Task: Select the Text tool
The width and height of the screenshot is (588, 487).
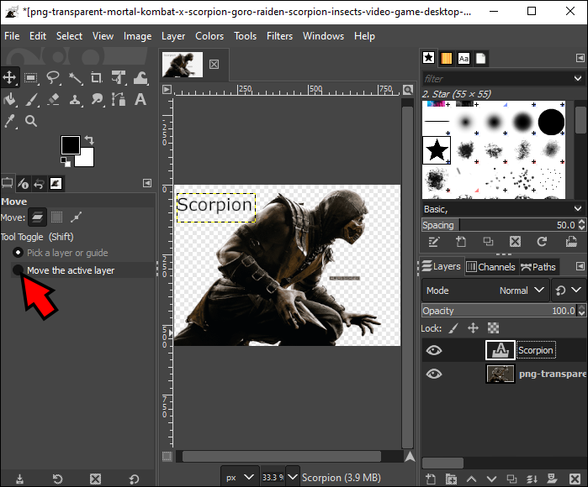Action: [x=140, y=100]
